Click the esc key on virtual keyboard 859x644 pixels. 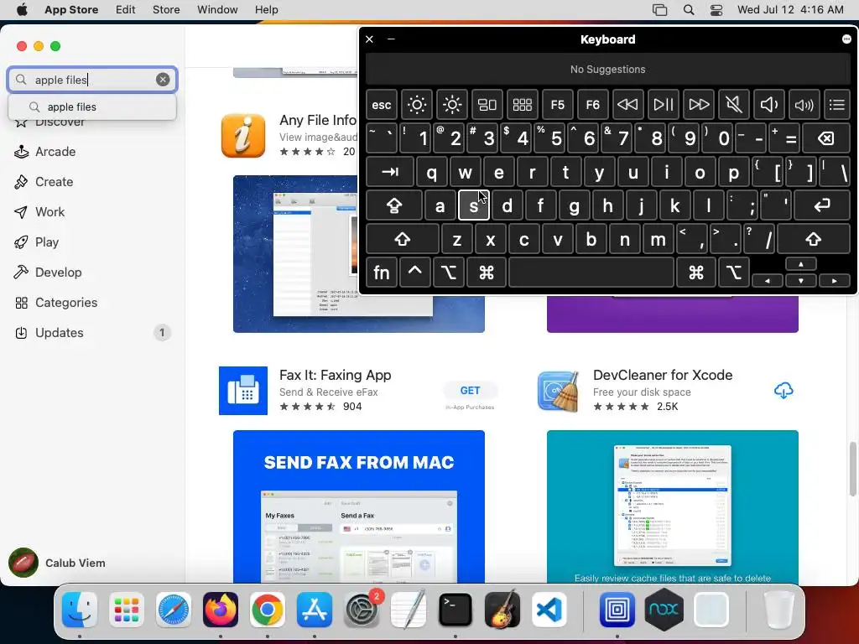[x=382, y=105]
